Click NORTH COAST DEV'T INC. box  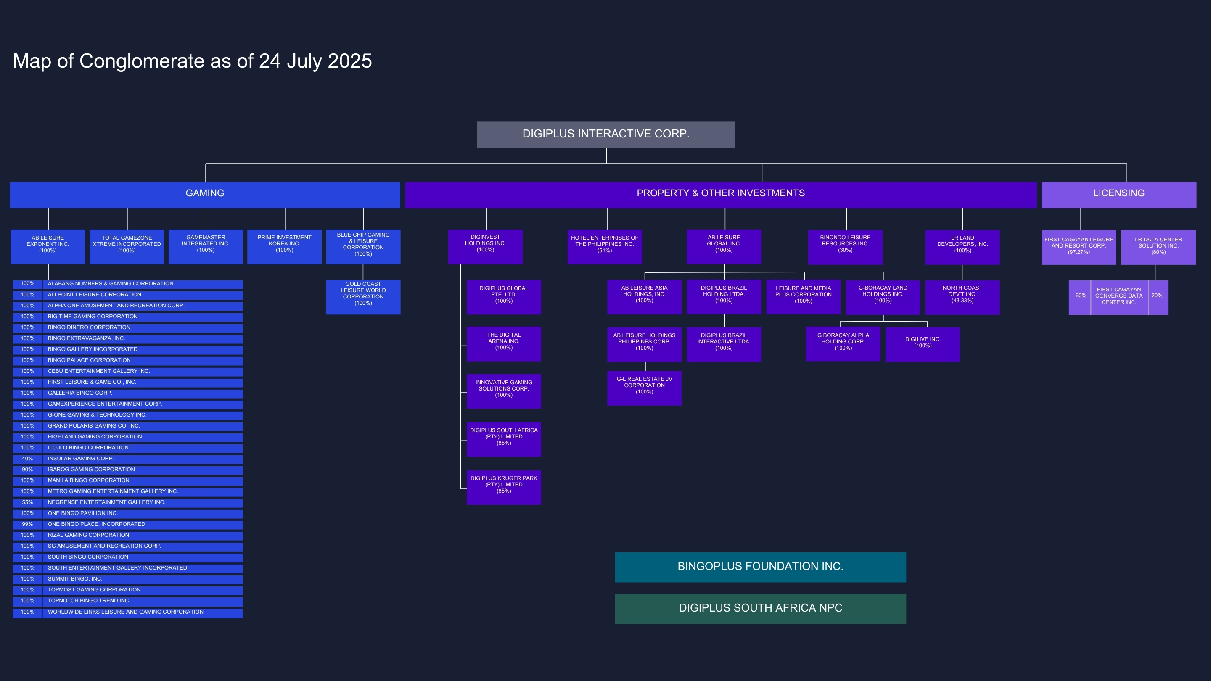[963, 297]
